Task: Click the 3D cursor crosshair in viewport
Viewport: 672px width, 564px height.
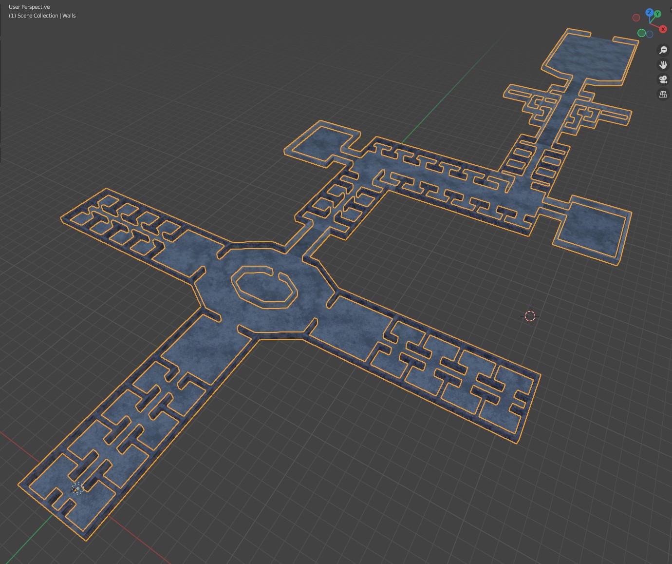Action: point(530,316)
